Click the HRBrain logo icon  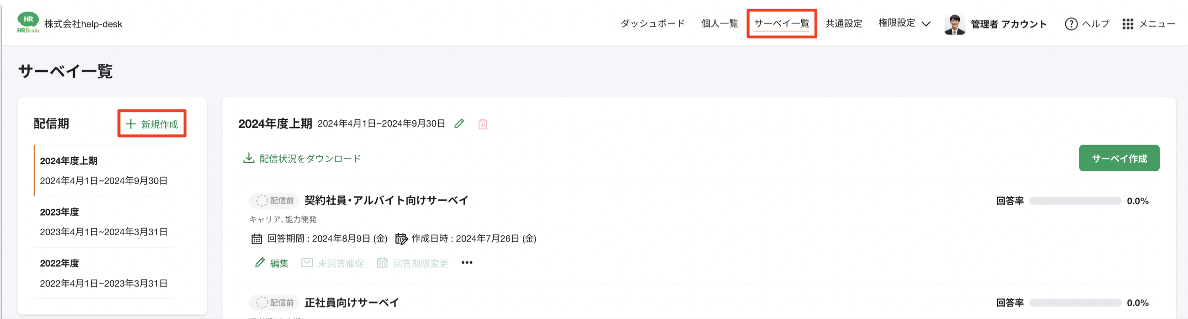pos(28,21)
